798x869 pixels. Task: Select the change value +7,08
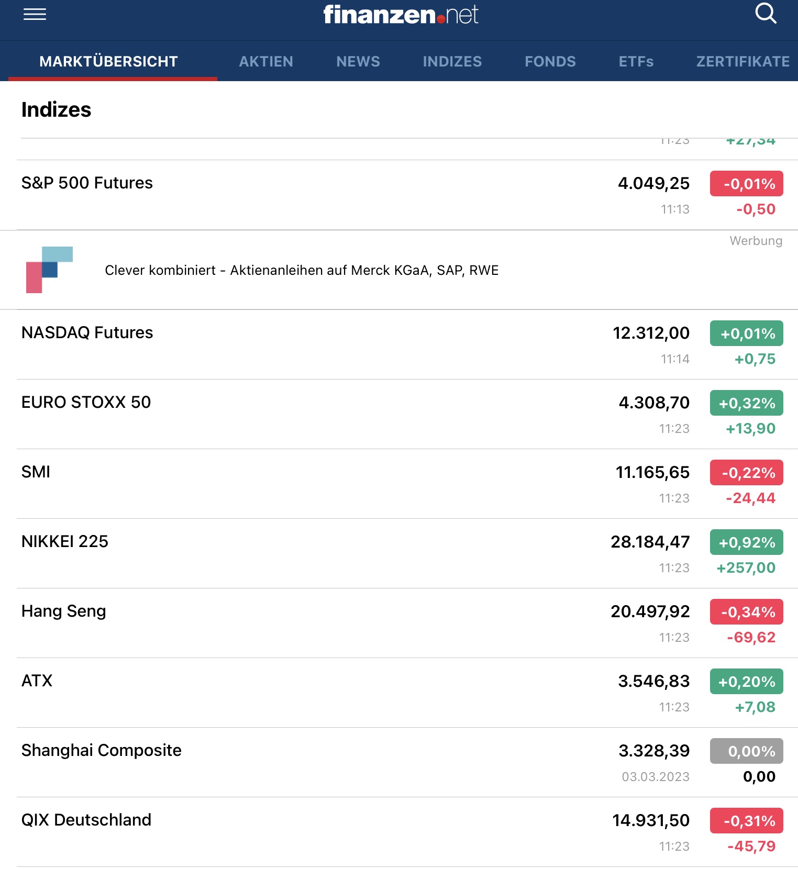[755, 707]
